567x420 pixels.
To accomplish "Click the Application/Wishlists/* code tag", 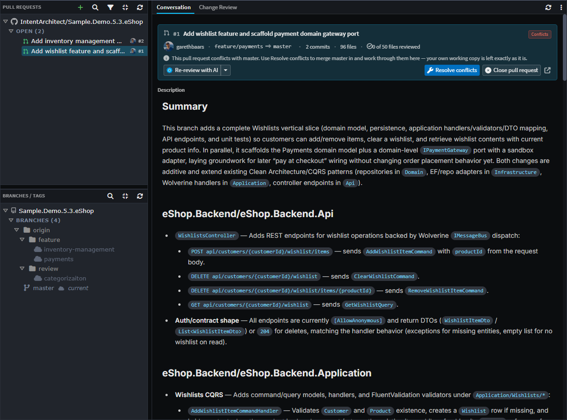I will click(511, 395).
